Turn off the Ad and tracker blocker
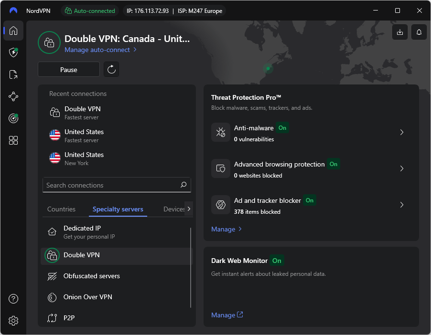431x335 pixels. point(309,200)
